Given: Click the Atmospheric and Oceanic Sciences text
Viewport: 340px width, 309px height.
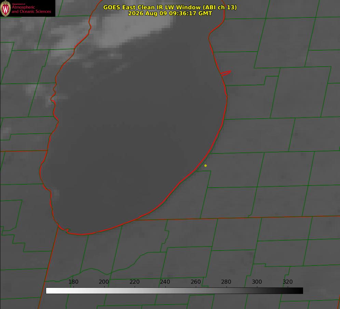Looking at the screenshot, I should click(x=31, y=9).
